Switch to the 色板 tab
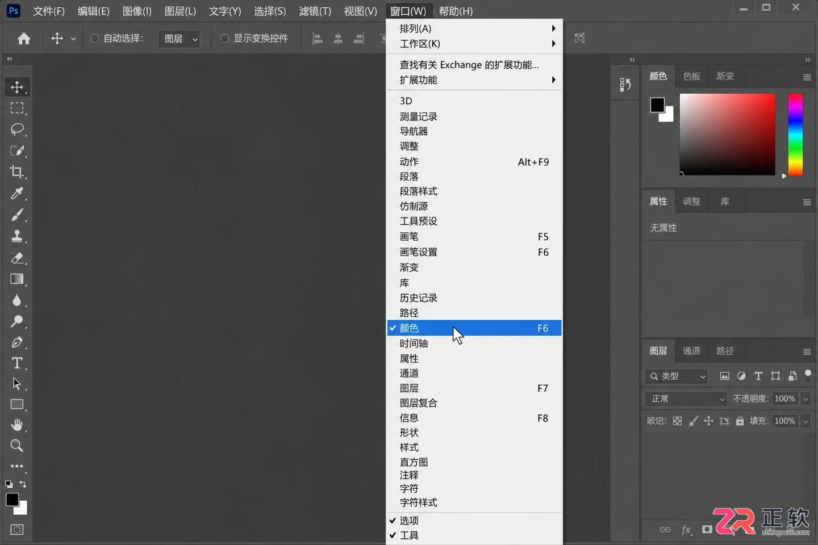Viewport: 818px width, 545px height. [691, 76]
